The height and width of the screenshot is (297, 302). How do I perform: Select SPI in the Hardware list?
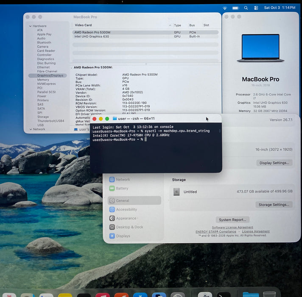click(x=40, y=113)
